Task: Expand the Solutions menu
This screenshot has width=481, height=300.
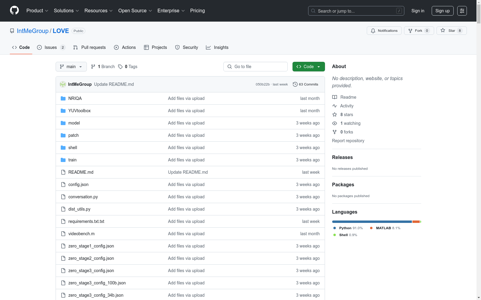Action: [x=66, y=11]
